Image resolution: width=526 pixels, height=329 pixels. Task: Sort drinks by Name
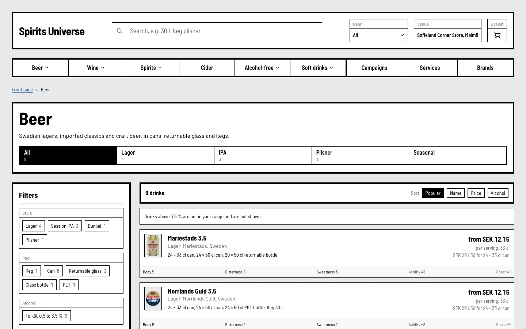click(456, 193)
